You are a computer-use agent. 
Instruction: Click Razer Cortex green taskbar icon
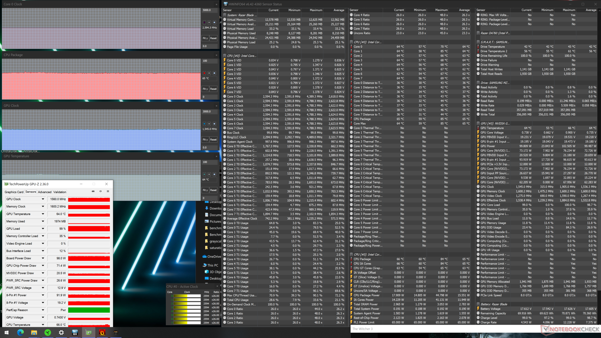(x=48, y=332)
